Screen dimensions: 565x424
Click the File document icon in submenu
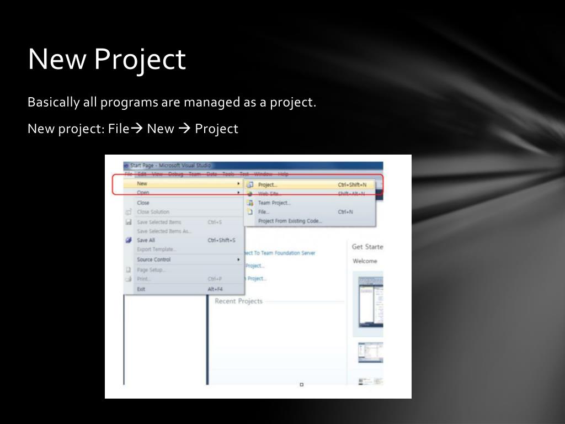coord(250,211)
